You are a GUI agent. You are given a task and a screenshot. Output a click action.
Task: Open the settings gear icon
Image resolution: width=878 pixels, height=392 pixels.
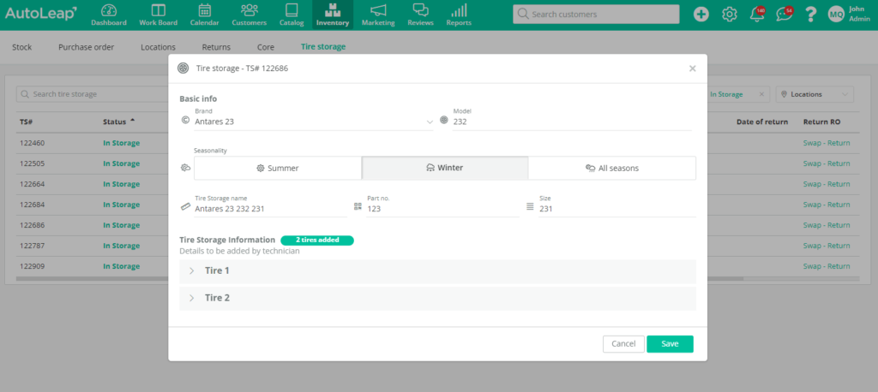coord(730,15)
